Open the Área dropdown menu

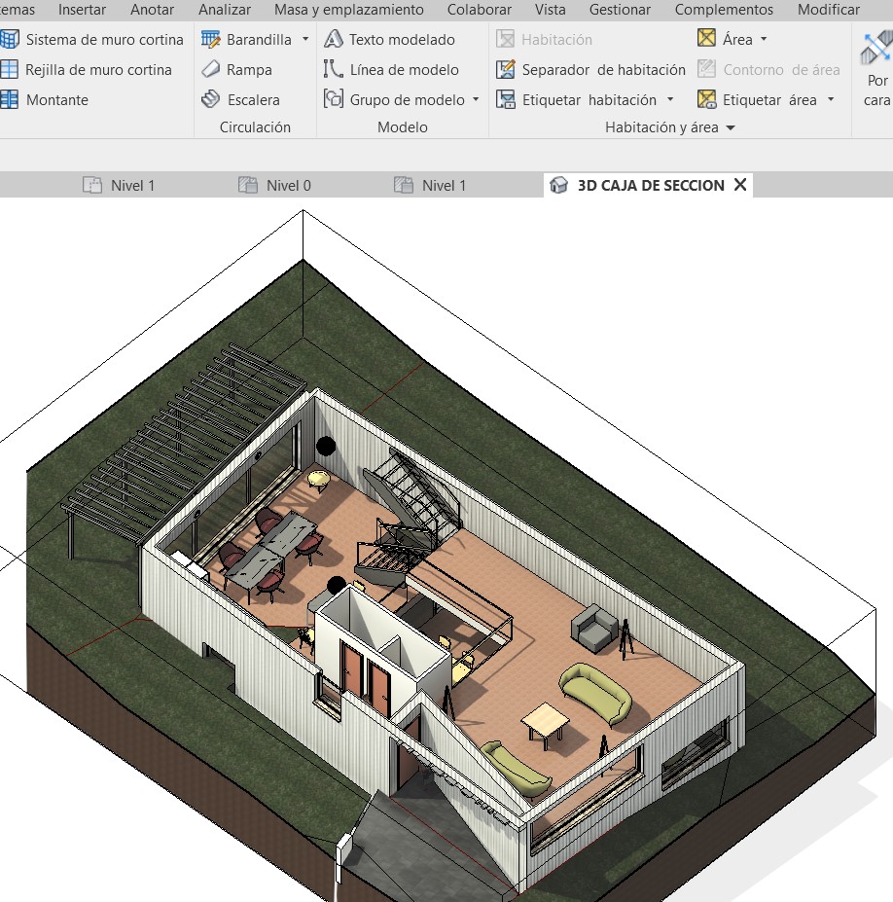[764, 40]
